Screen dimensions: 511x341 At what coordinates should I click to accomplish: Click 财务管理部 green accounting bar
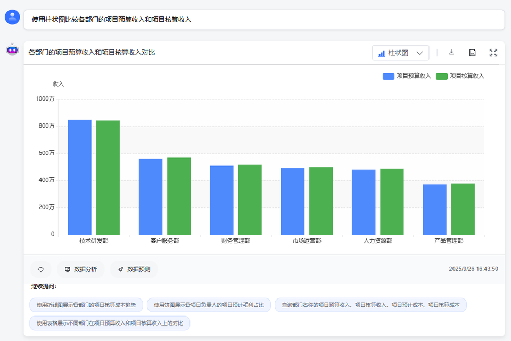click(x=250, y=199)
